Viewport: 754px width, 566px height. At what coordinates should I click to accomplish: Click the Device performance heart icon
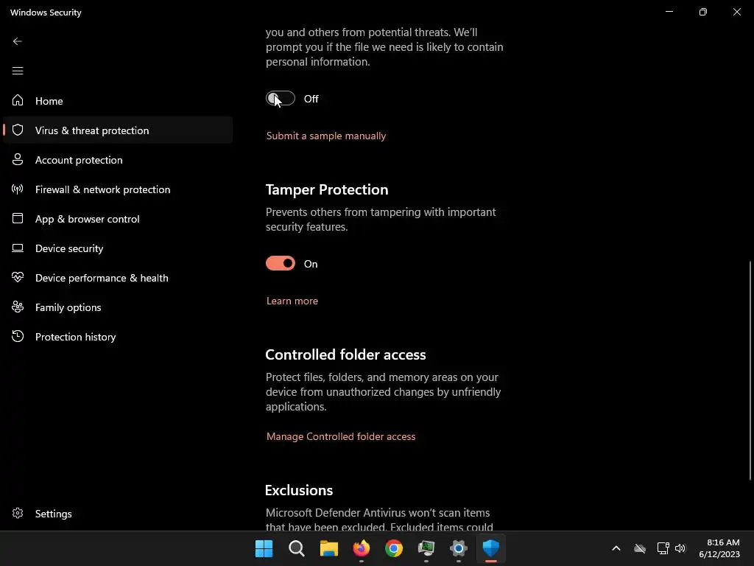(18, 277)
